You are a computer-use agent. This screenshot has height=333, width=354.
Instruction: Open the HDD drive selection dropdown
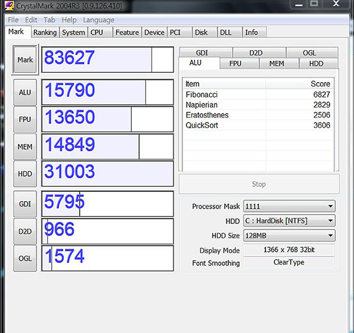point(289,220)
